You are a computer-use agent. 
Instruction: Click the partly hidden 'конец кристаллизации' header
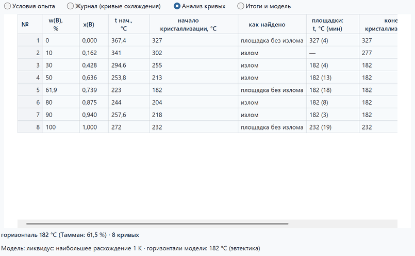point(378,24)
